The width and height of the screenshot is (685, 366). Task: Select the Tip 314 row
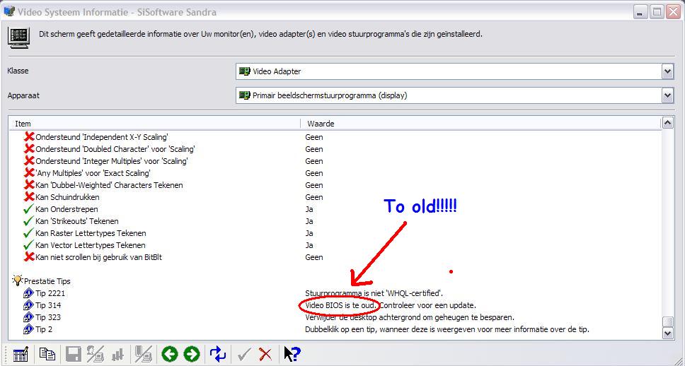coord(48,305)
